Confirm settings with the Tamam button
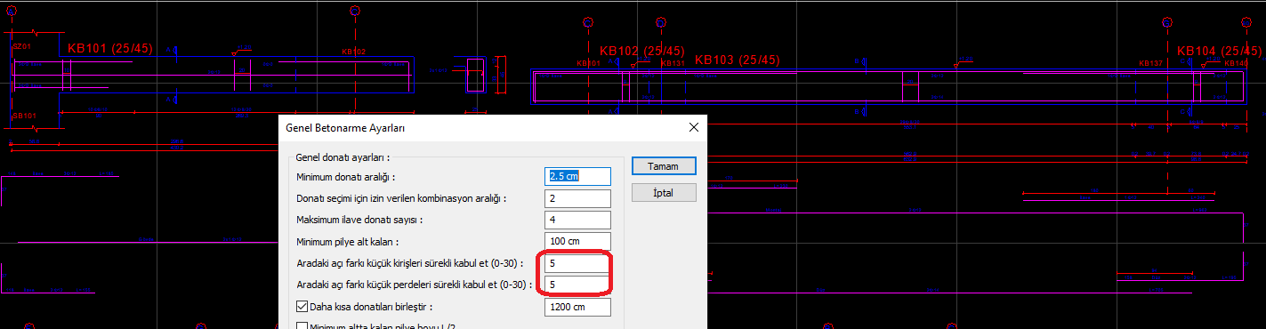 [664, 166]
